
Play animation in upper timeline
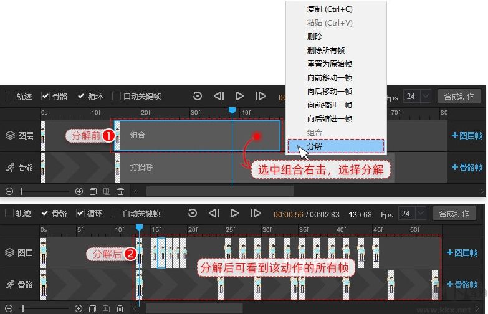pos(240,96)
